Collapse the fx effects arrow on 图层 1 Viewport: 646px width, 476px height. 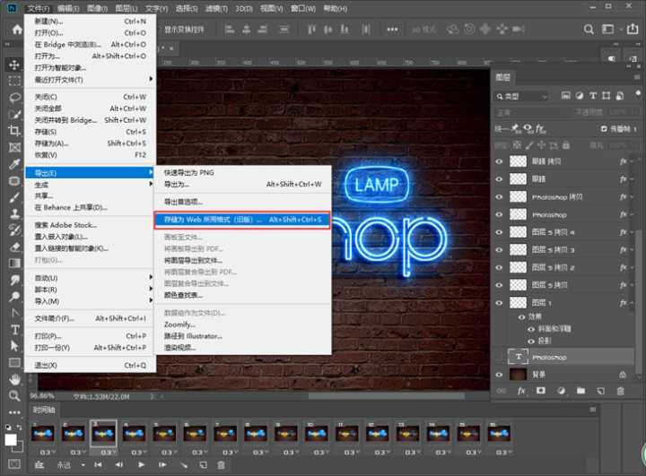tap(631, 304)
